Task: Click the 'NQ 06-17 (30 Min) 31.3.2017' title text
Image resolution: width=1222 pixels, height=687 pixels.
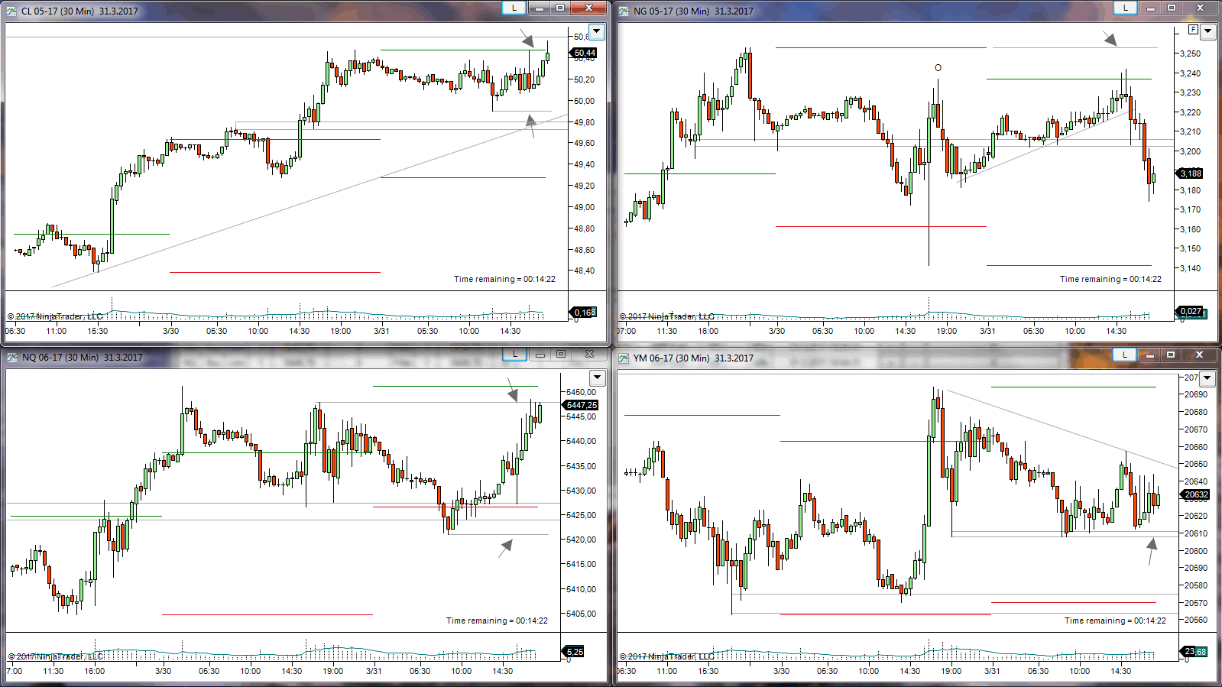Action: click(x=82, y=358)
